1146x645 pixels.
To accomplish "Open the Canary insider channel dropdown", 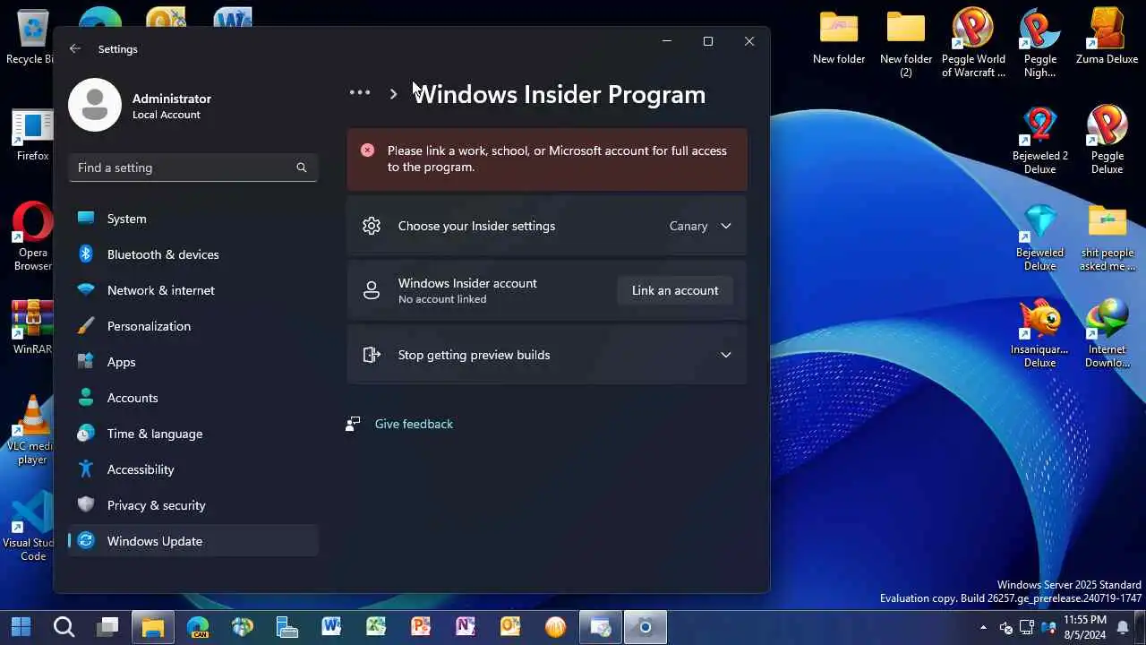I will point(700,226).
